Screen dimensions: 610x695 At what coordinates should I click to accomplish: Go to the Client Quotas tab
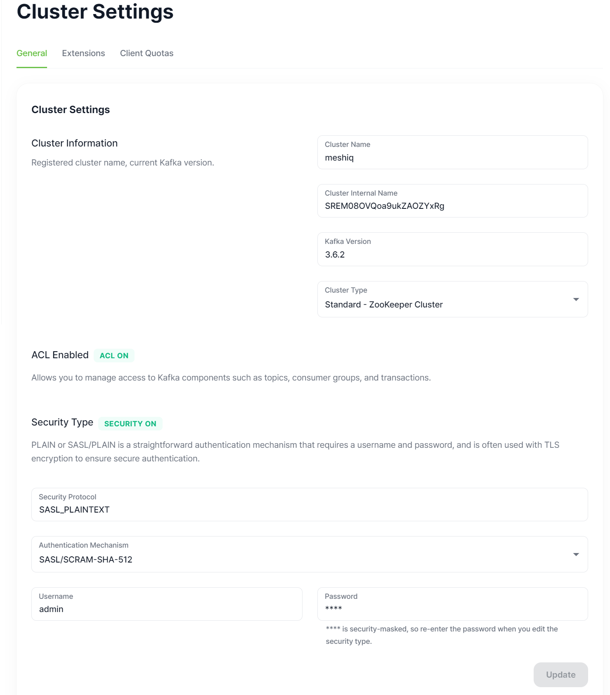tap(147, 53)
